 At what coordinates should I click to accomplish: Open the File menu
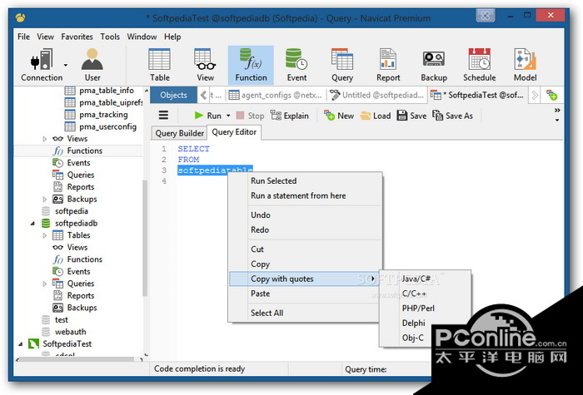coord(23,37)
